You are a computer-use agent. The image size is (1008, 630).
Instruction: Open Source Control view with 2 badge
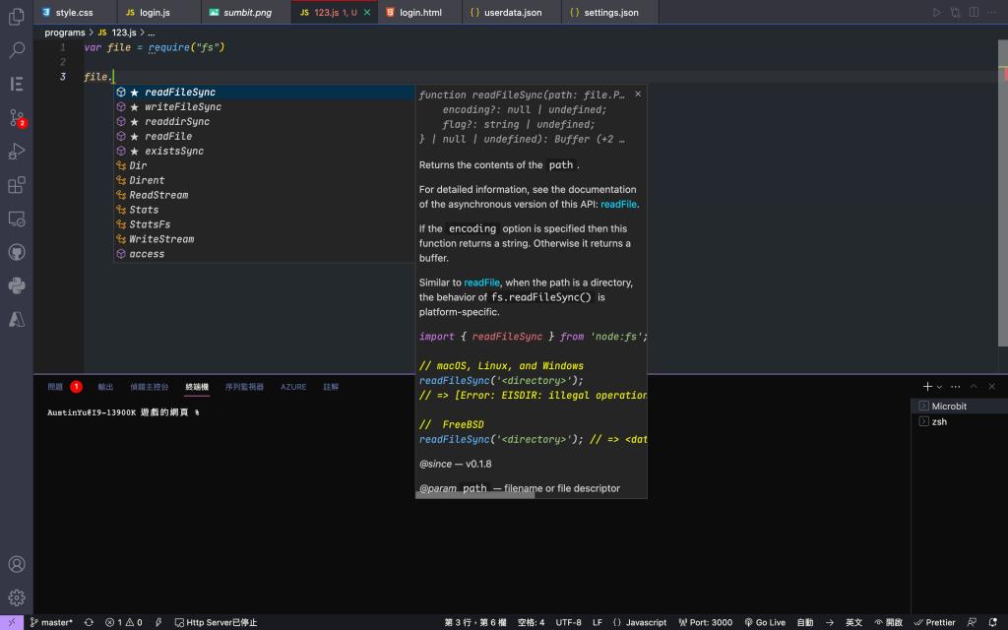point(17,118)
